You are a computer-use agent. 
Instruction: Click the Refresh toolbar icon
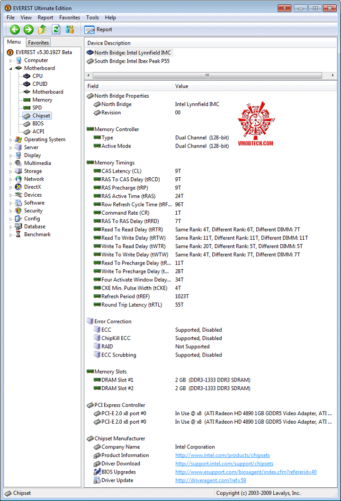pos(56,29)
